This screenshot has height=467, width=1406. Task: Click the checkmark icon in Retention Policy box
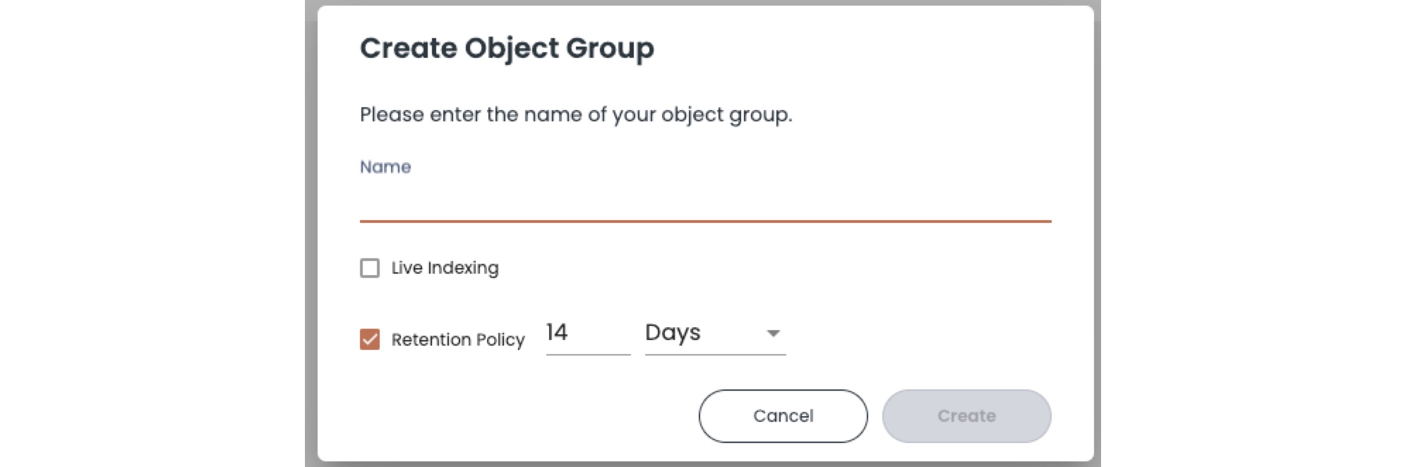point(370,339)
